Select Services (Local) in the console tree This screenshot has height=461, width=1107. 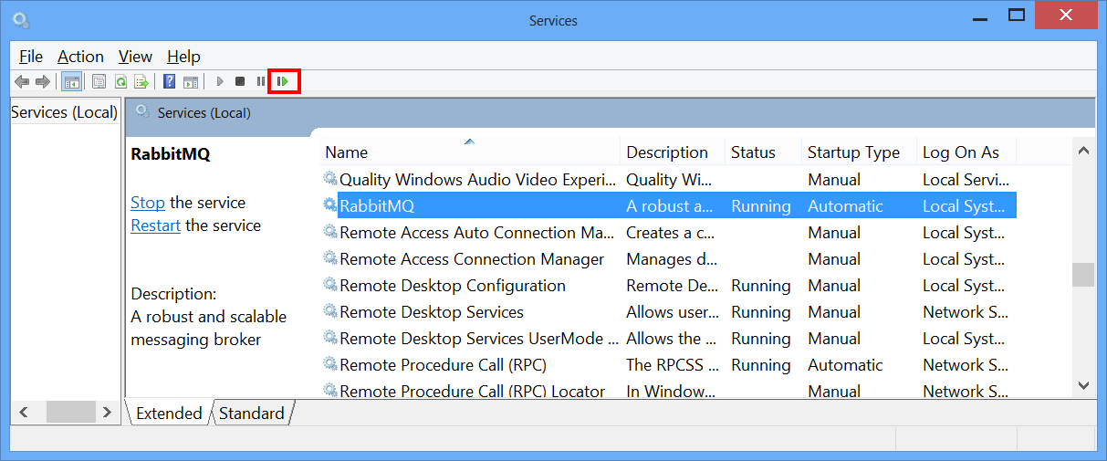[64, 112]
